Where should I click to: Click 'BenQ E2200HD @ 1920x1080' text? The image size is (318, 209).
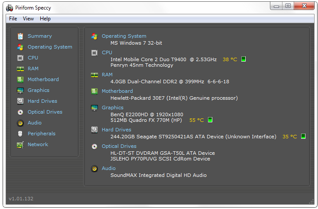(147, 114)
